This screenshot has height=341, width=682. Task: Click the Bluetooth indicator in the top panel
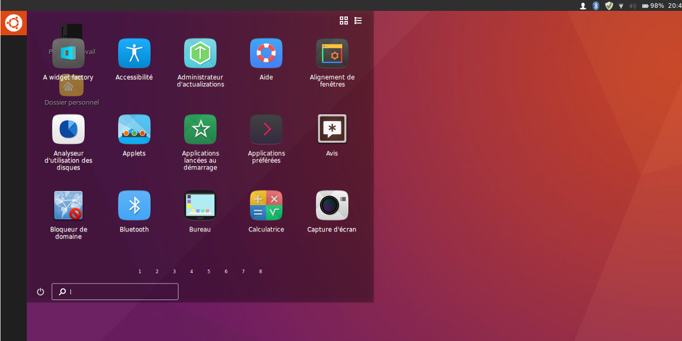click(596, 6)
